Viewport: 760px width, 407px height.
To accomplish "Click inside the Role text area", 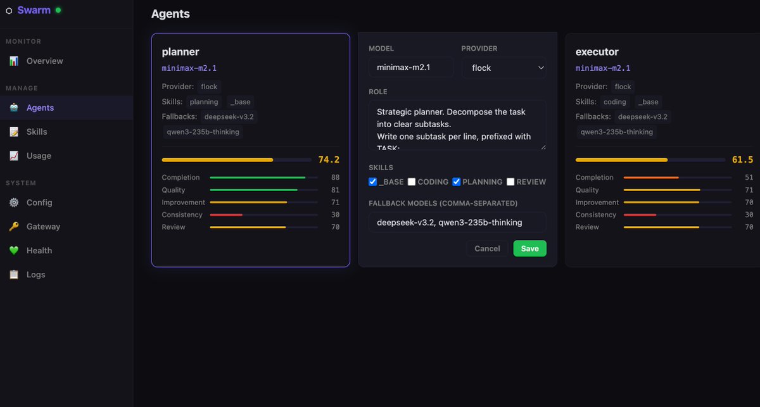I will tap(457, 125).
